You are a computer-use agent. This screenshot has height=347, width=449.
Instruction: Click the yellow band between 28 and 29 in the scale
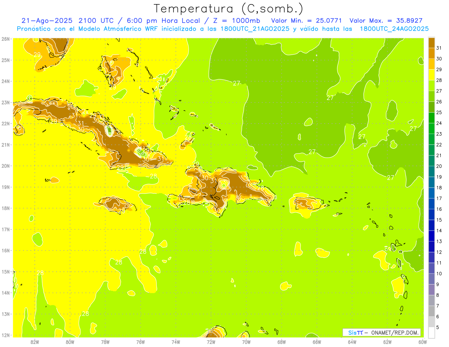click(x=431, y=74)
